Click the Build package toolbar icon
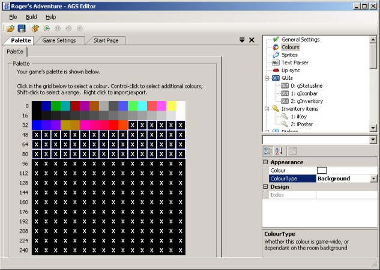 point(35,28)
